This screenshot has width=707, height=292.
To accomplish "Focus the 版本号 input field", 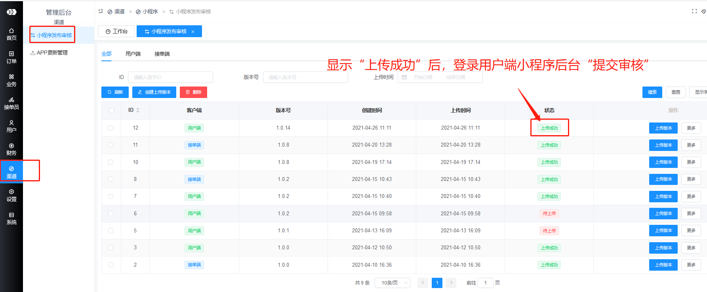I will pos(305,77).
